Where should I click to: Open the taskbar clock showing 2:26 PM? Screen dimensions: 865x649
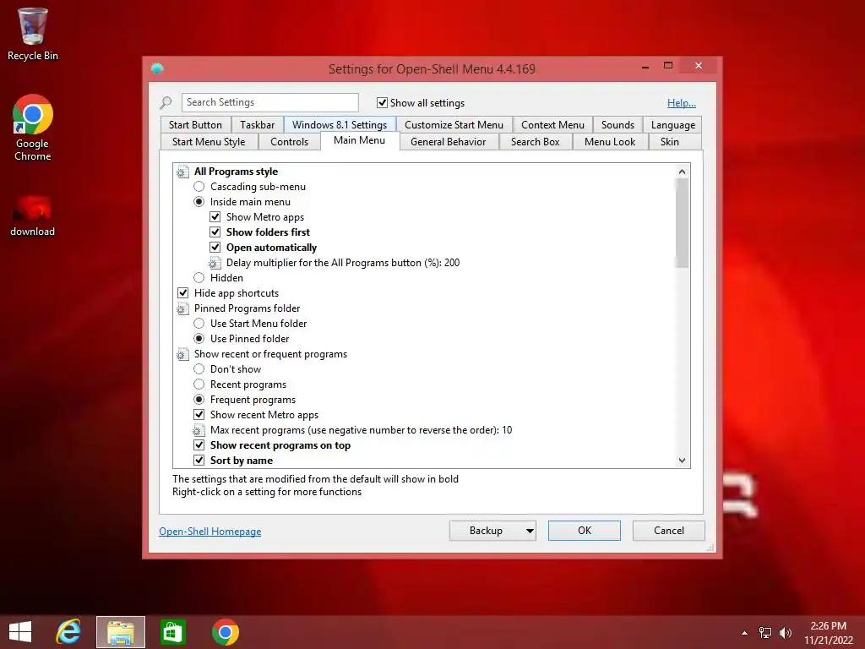coord(828,633)
